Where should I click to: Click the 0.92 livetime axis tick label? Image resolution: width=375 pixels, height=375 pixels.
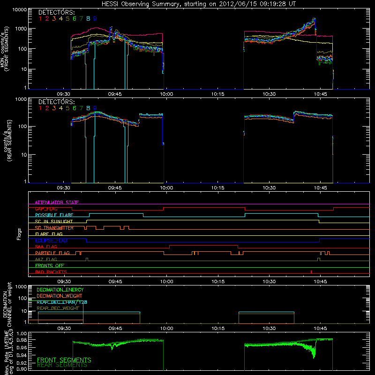tap(22, 362)
